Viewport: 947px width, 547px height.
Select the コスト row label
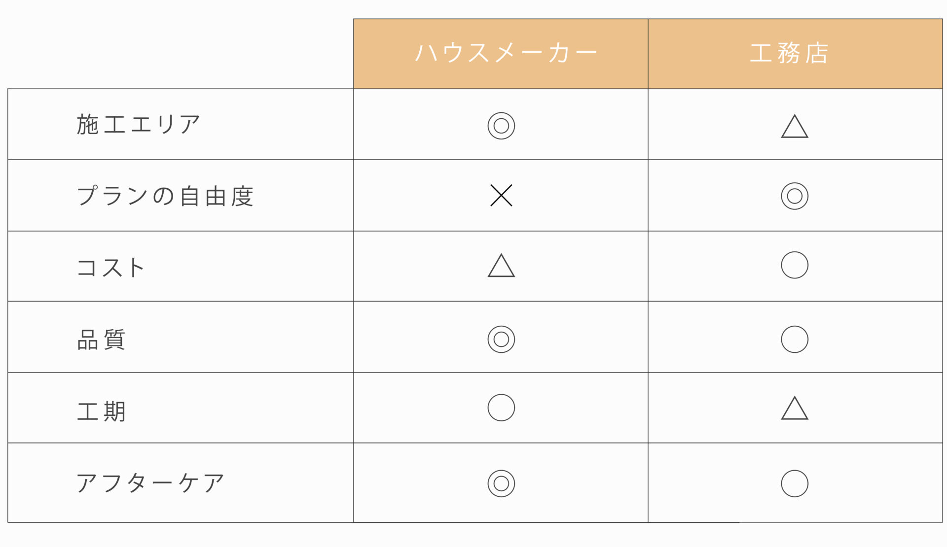point(111,268)
